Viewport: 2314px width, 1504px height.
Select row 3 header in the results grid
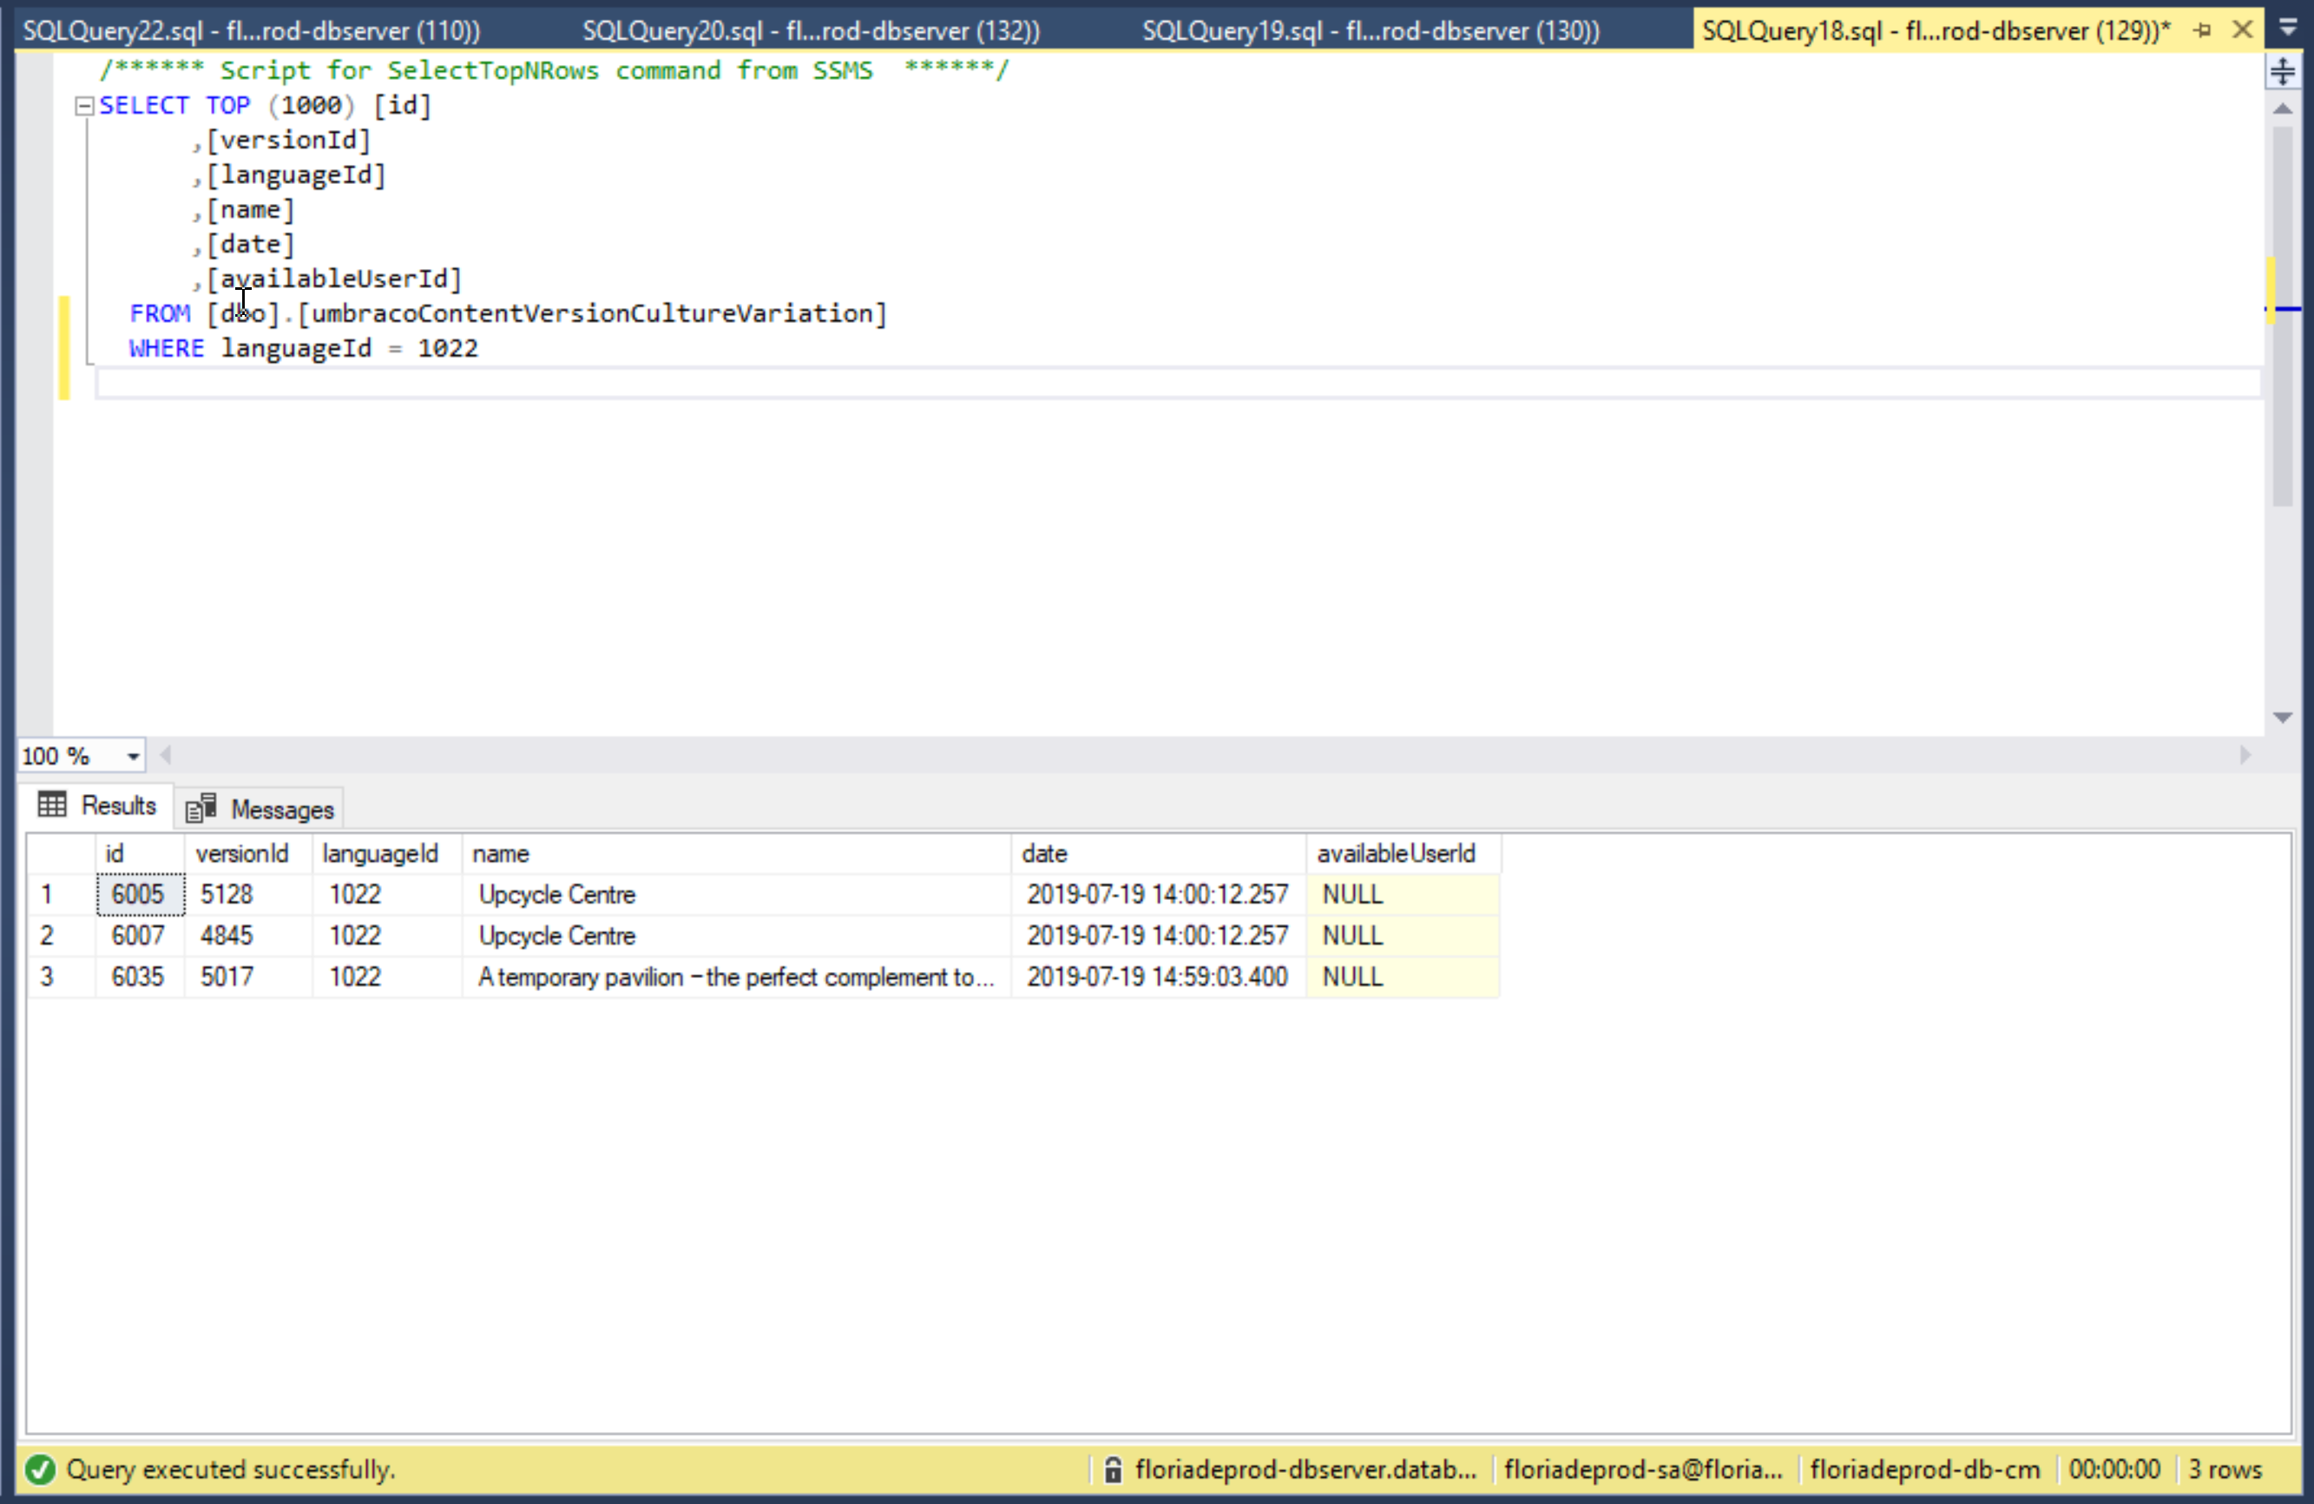click(48, 976)
